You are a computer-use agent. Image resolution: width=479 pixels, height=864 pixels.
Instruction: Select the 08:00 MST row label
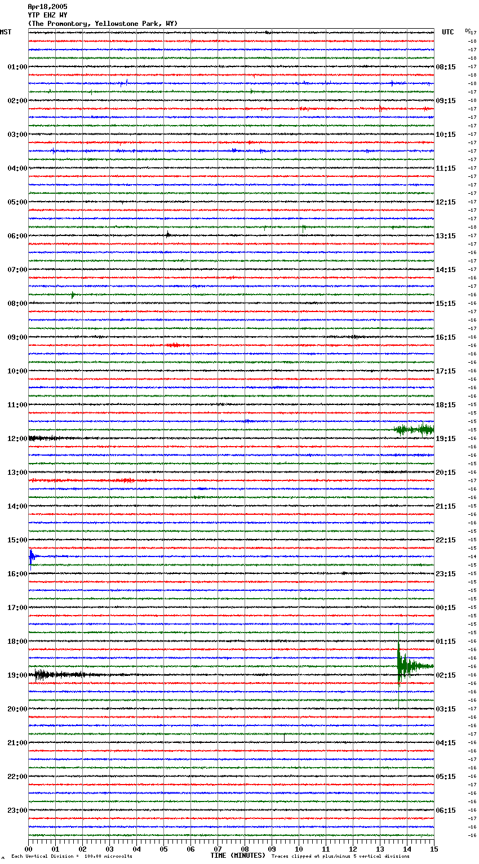coord(17,304)
